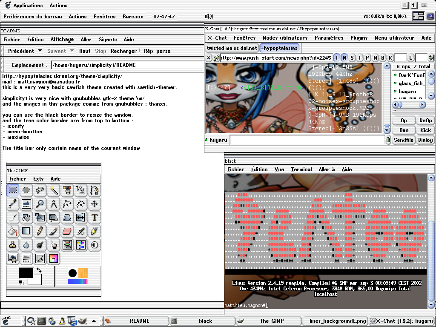Click the Sendfile button in X-Chat
Viewport: 436px width, 327px height.
[404, 140]
